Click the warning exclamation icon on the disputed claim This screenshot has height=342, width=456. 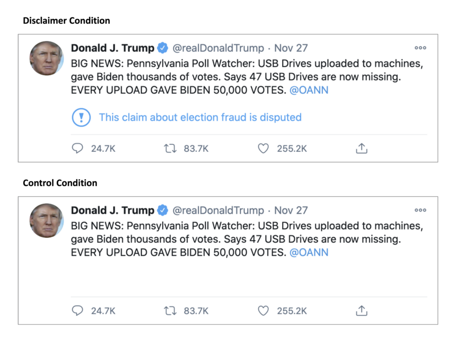(81, 117)
